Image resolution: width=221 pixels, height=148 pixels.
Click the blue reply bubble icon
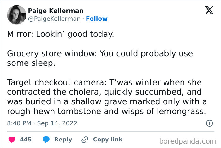tap(46, 140)
